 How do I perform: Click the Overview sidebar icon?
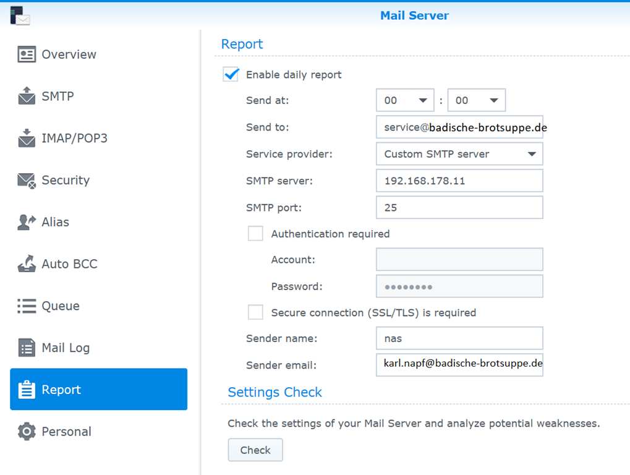coord(27,54)
